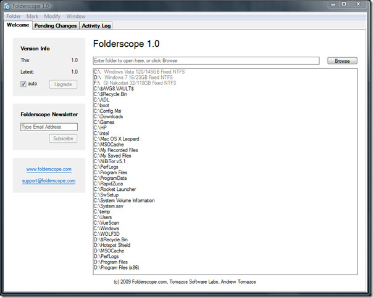Viewport: 373px width, 298px height.
Task: Maximize the Folderscope window
Action: pos(344,4)
